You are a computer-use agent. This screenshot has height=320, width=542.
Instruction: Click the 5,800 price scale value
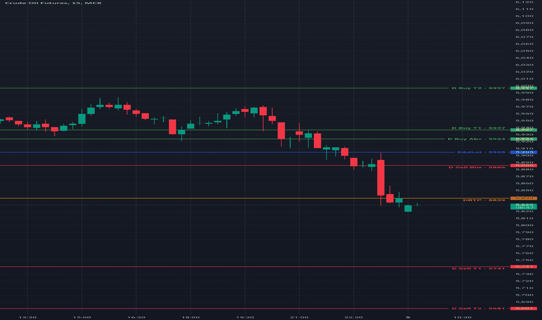pos(525,225)
